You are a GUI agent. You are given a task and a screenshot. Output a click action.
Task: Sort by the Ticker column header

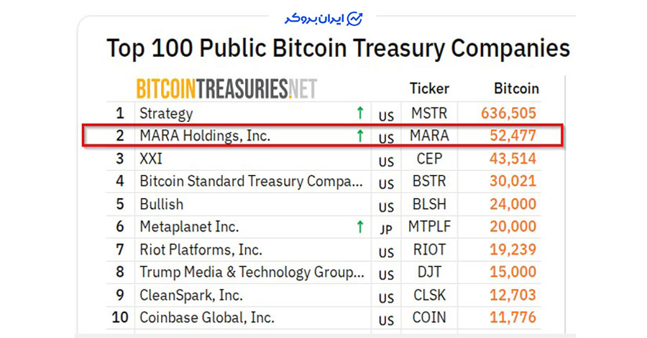(429, 89)
